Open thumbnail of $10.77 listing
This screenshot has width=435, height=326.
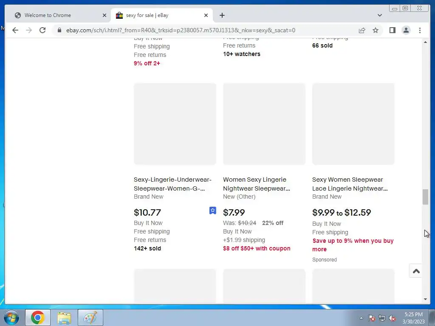point(175,124)
